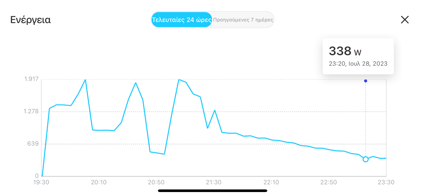This screenshot has width=425, height=196.
Task: Tap the 19:30 time label on the x-axis
Action: [41, 182]
